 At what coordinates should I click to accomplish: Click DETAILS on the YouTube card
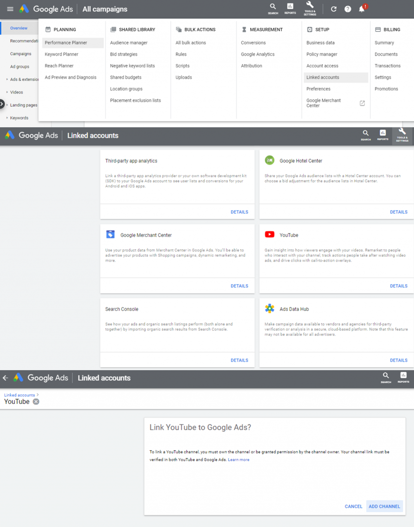[x=398, y=286]
